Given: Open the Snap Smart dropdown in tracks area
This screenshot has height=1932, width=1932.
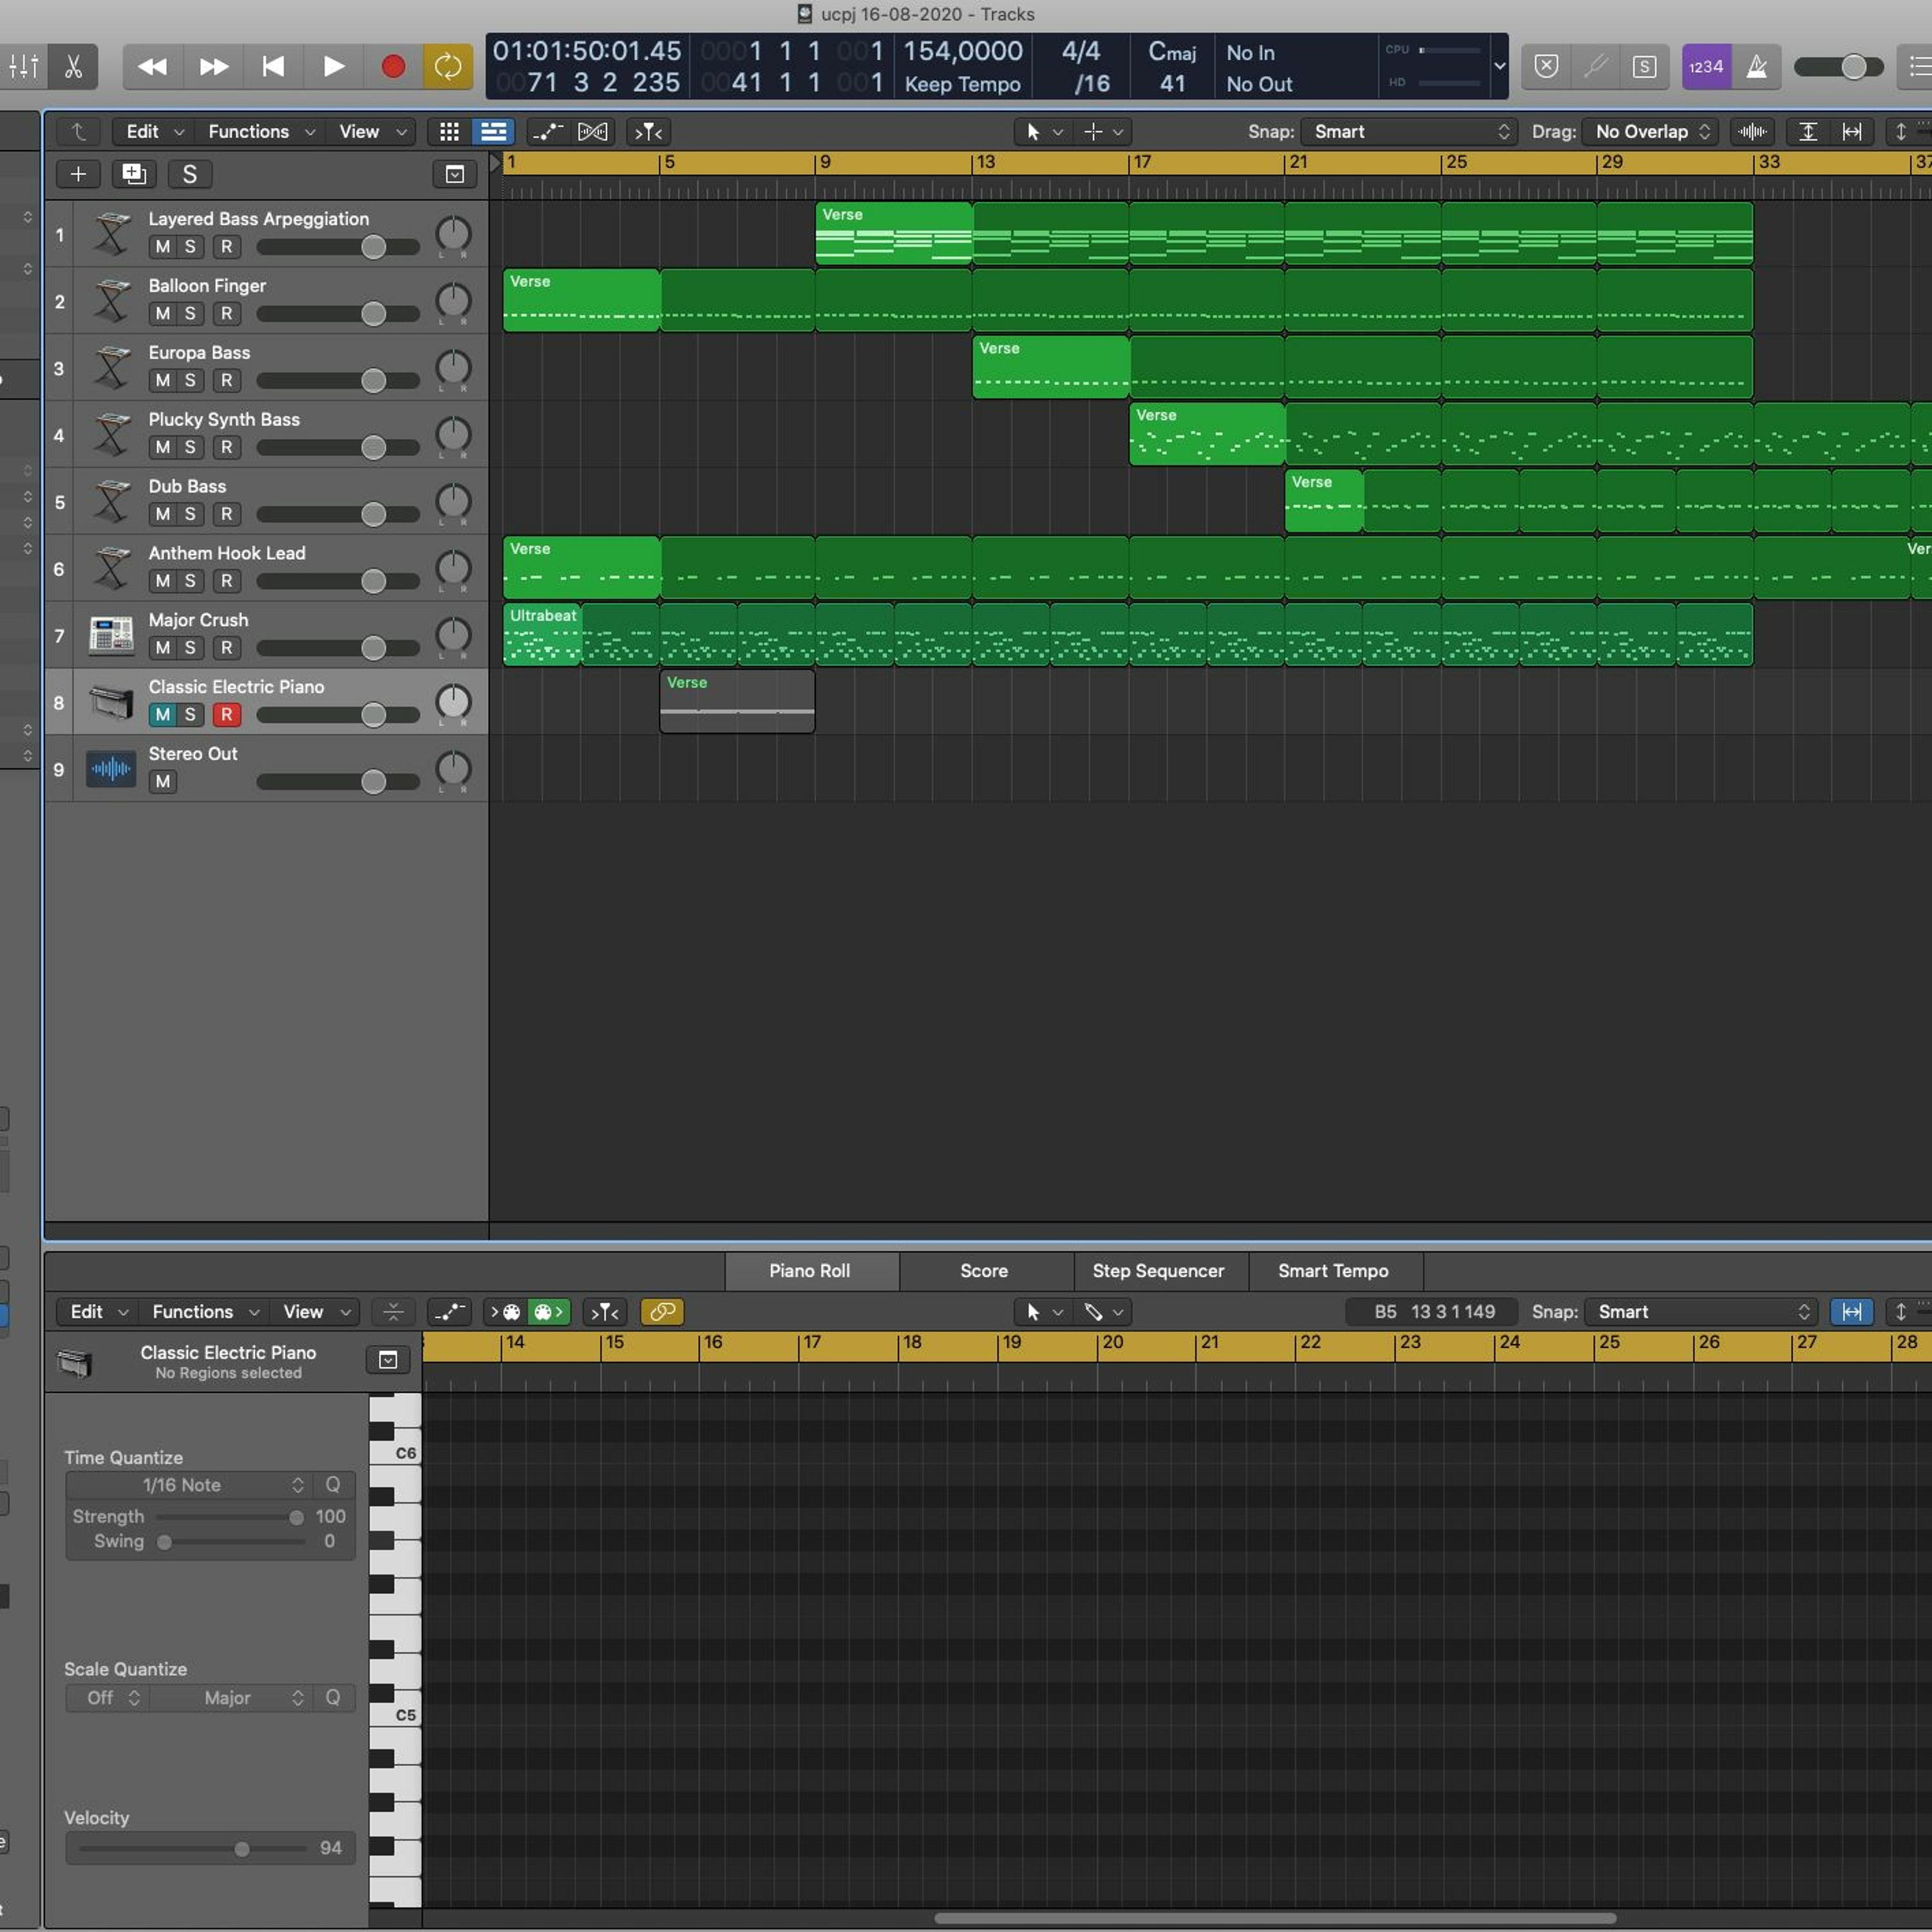Looking at the screenshot, I should tap(1410, 132).
